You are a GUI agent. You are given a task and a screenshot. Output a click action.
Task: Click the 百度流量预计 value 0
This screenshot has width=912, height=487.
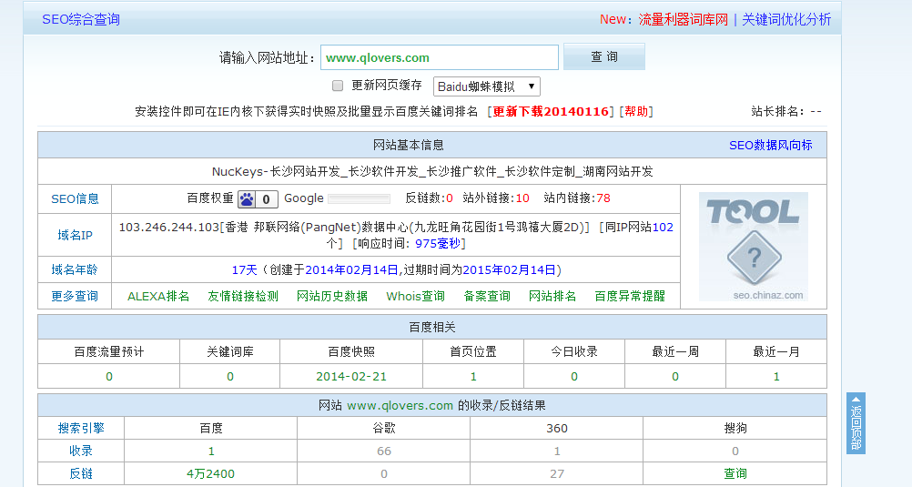[x=108, y=377]
